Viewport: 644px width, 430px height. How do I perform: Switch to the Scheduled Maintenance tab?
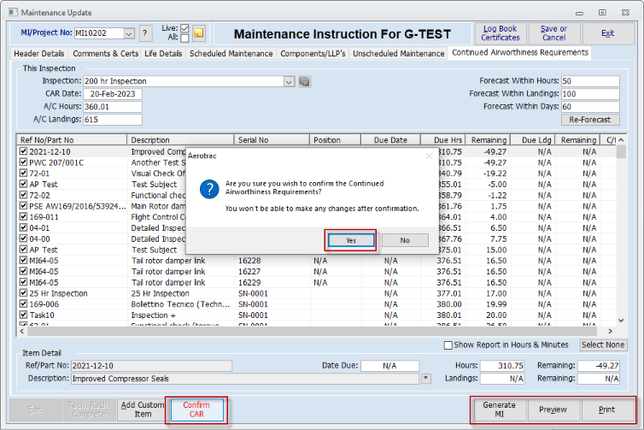pos(231,53)
